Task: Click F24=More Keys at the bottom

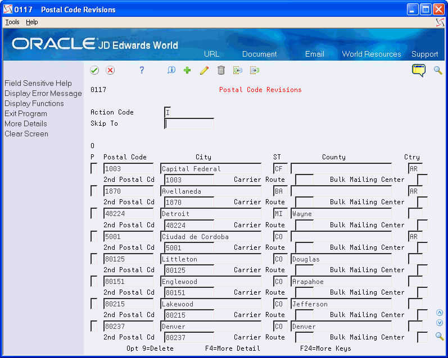Action: [x=325, y=348]
